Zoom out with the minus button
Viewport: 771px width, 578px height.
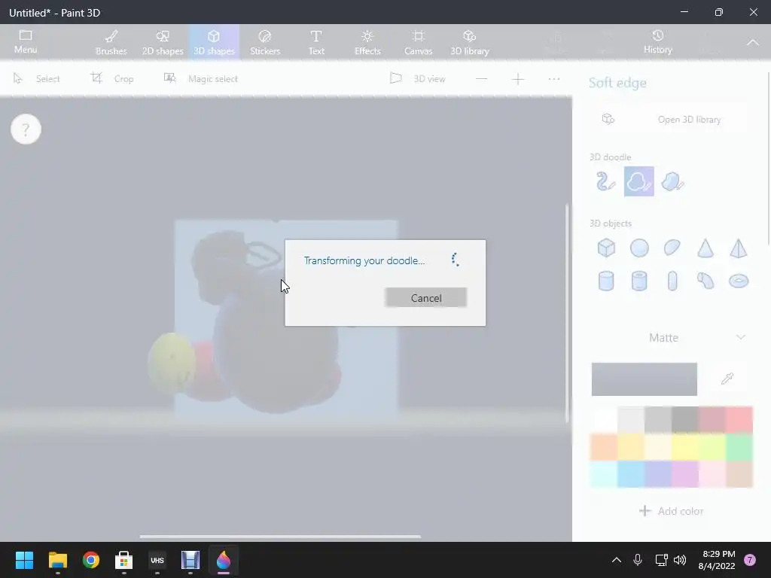point(481,78)
